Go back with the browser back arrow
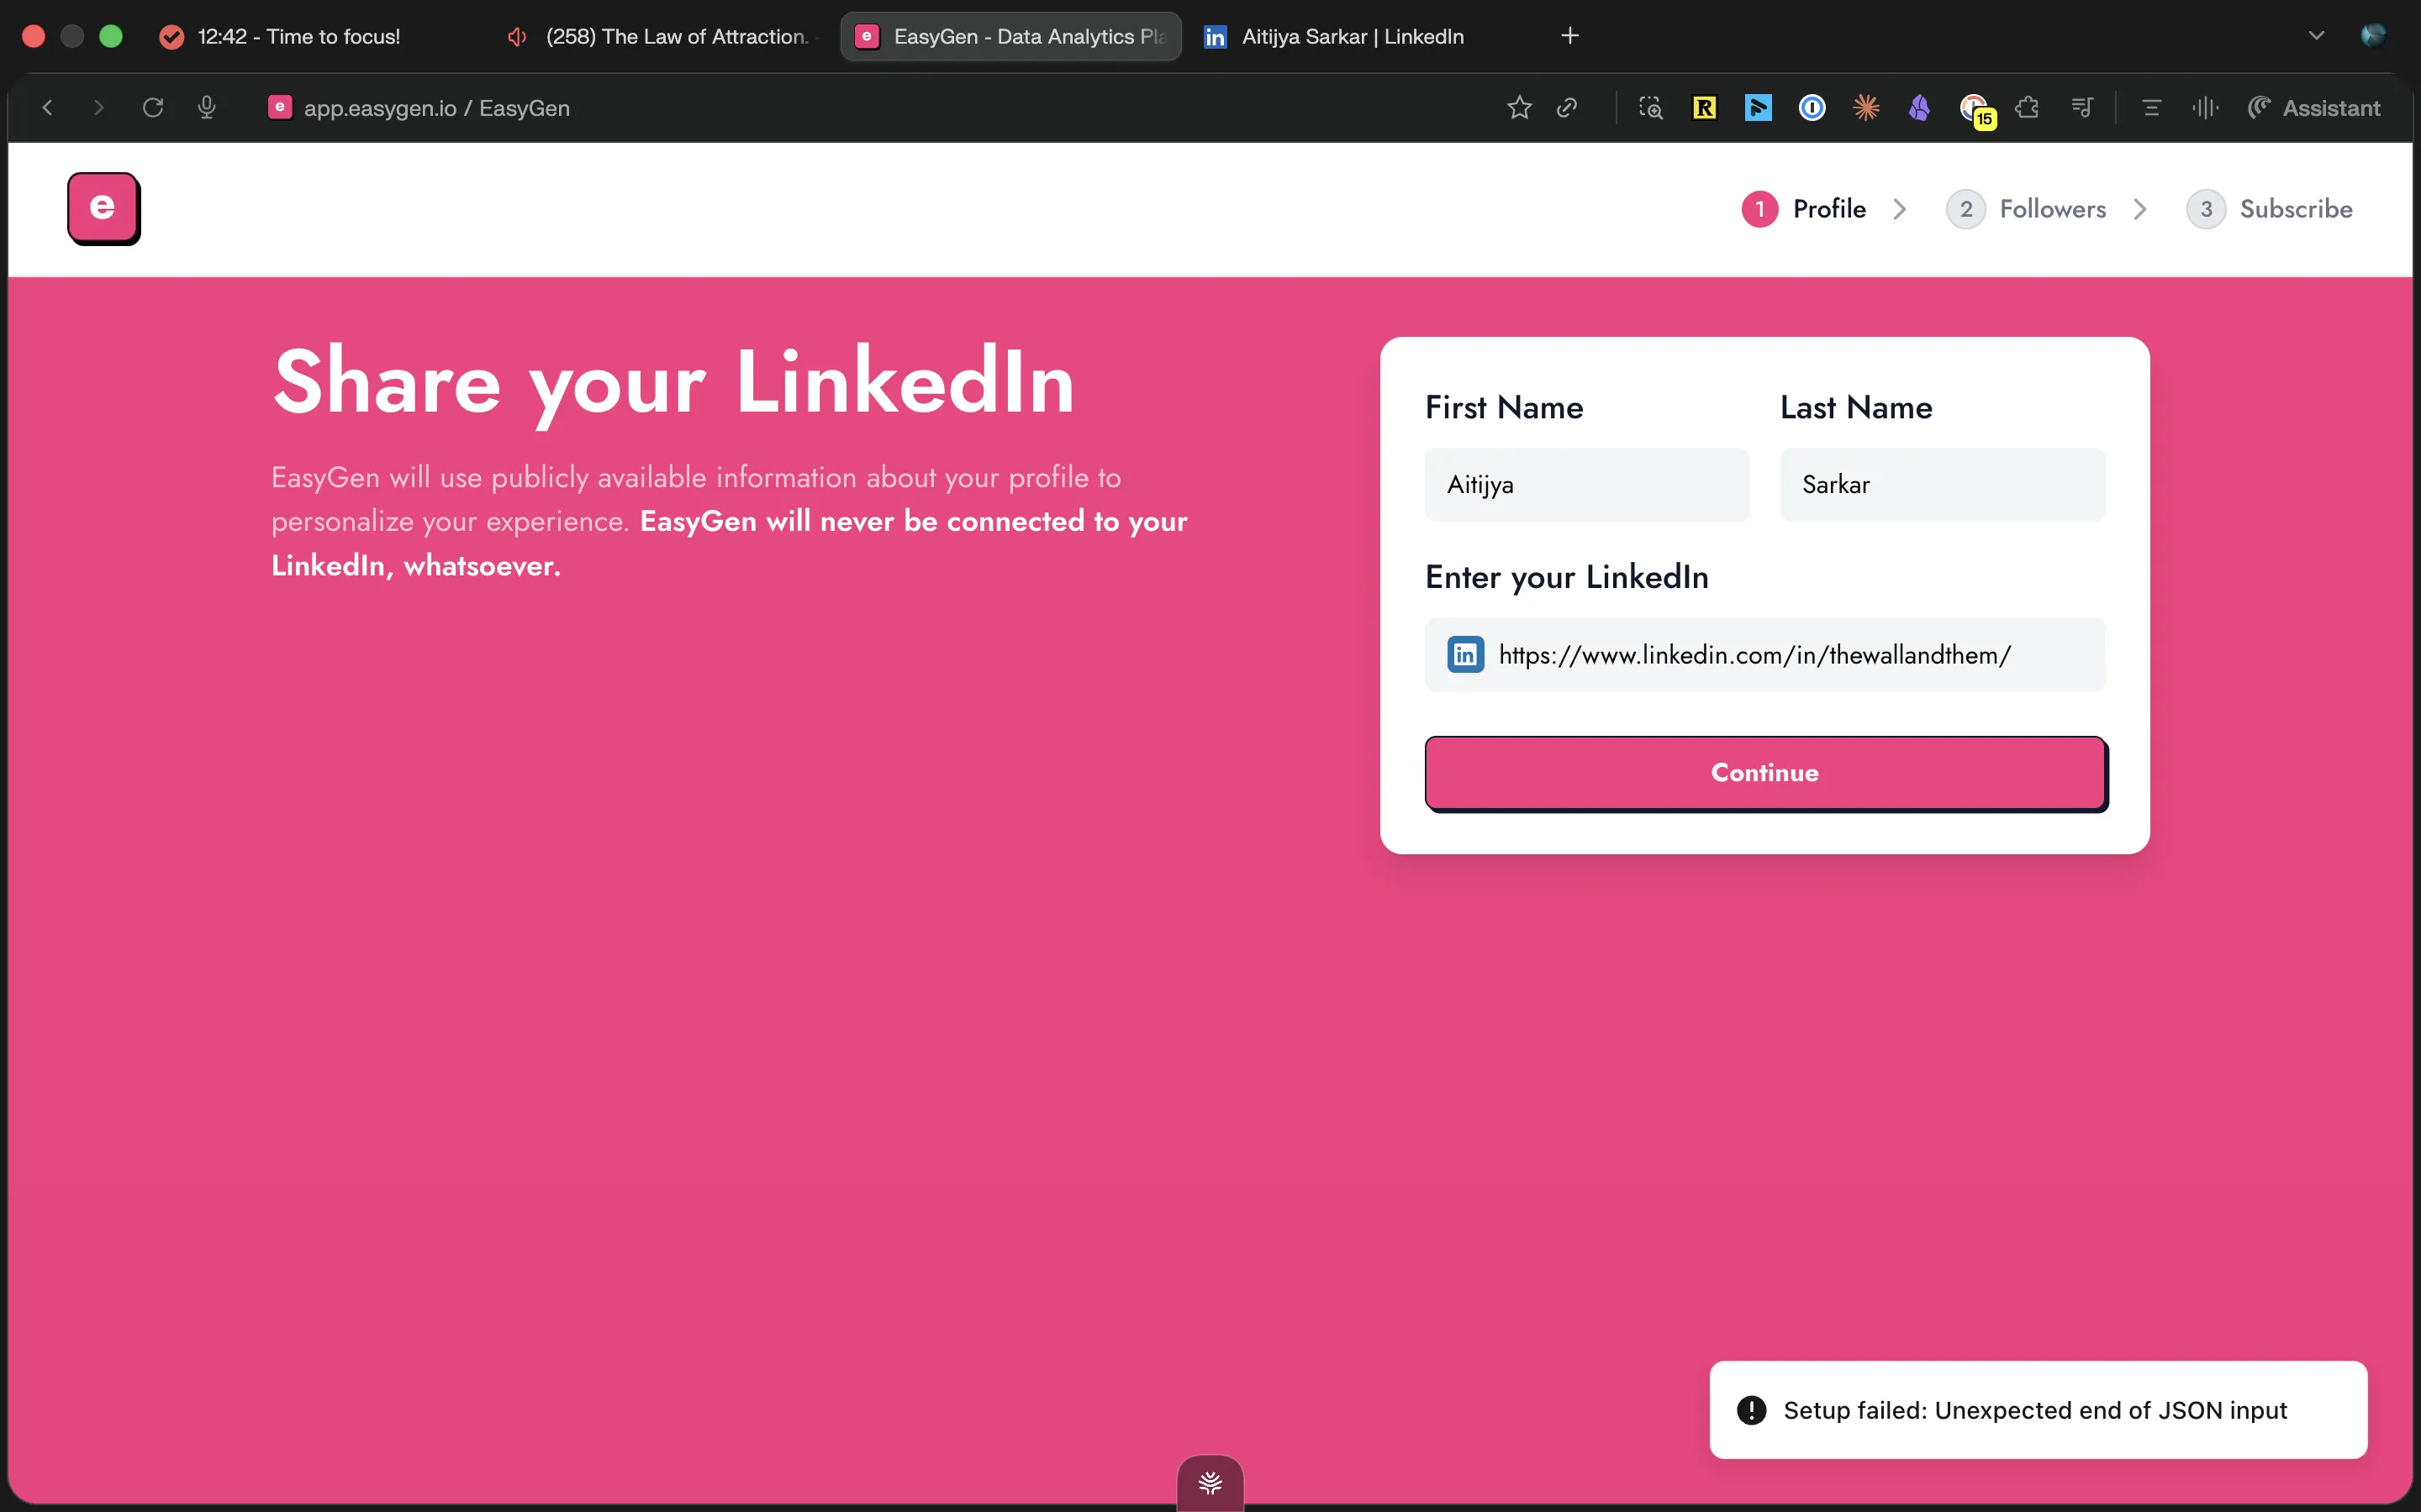 pos(47,107)
